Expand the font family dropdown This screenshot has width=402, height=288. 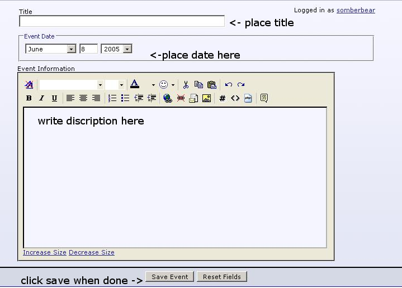coord(100,85)
